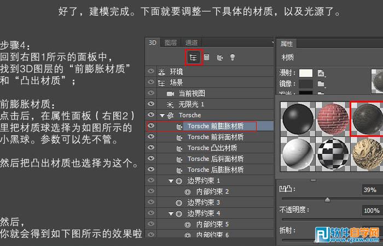The height and width of the screenshot is (246, 383).
Task: Select the 内部约束 2 row
Action: point(210,191)
